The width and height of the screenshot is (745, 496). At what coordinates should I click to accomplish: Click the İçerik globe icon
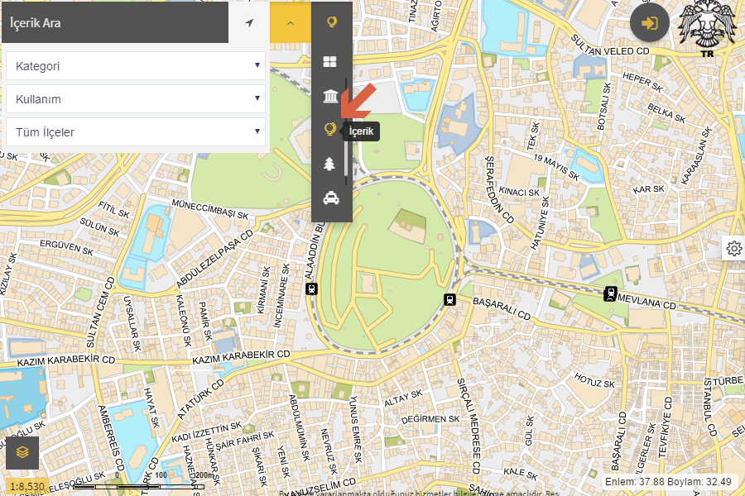pos(330,130)
